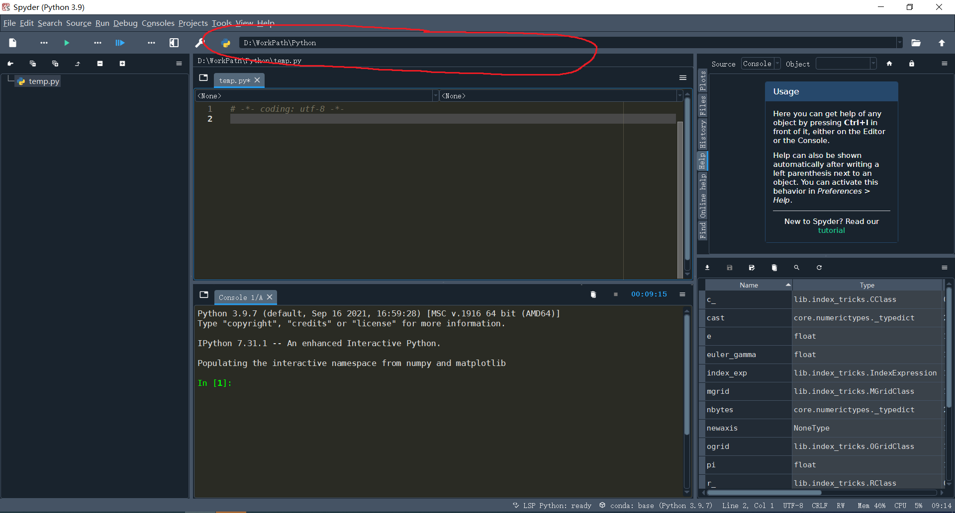Expand the working directory path dropdown
955x513 pixels.
click(x=899, y=43)
